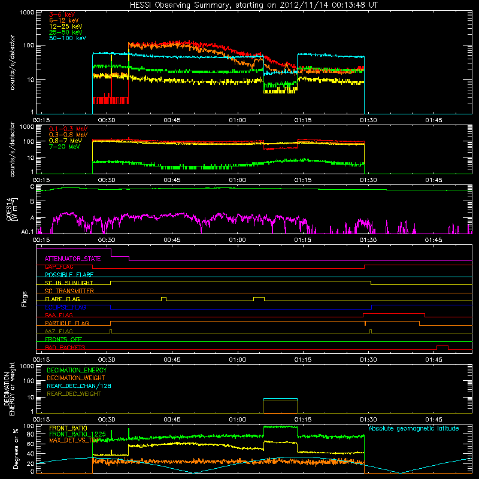Click the SAA_FLAG label
The height and width of the screenshot is (479, 479).
tap(59, 316)
